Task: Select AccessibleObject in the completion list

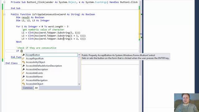Action: click(x=35, y=84)
